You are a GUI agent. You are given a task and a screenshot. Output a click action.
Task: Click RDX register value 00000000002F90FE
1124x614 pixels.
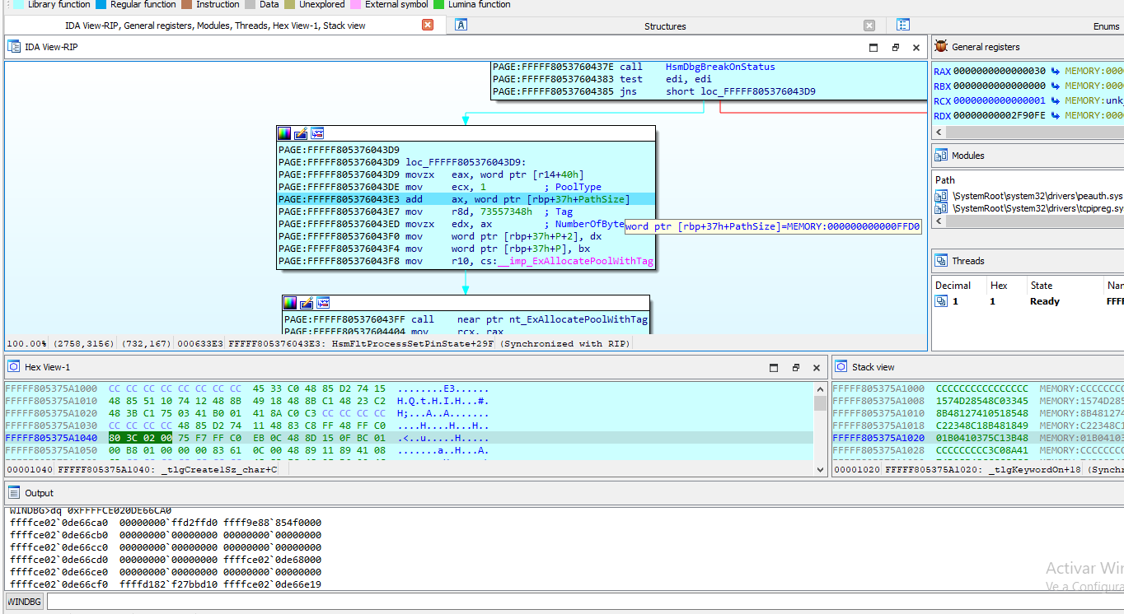point(1000,115)
